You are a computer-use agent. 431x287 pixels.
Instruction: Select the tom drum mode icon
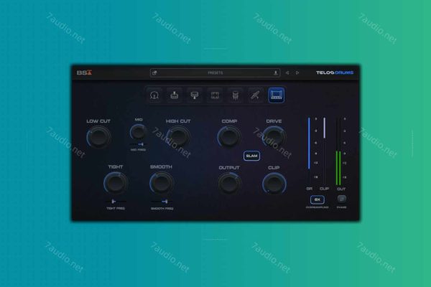coord(195,95)
